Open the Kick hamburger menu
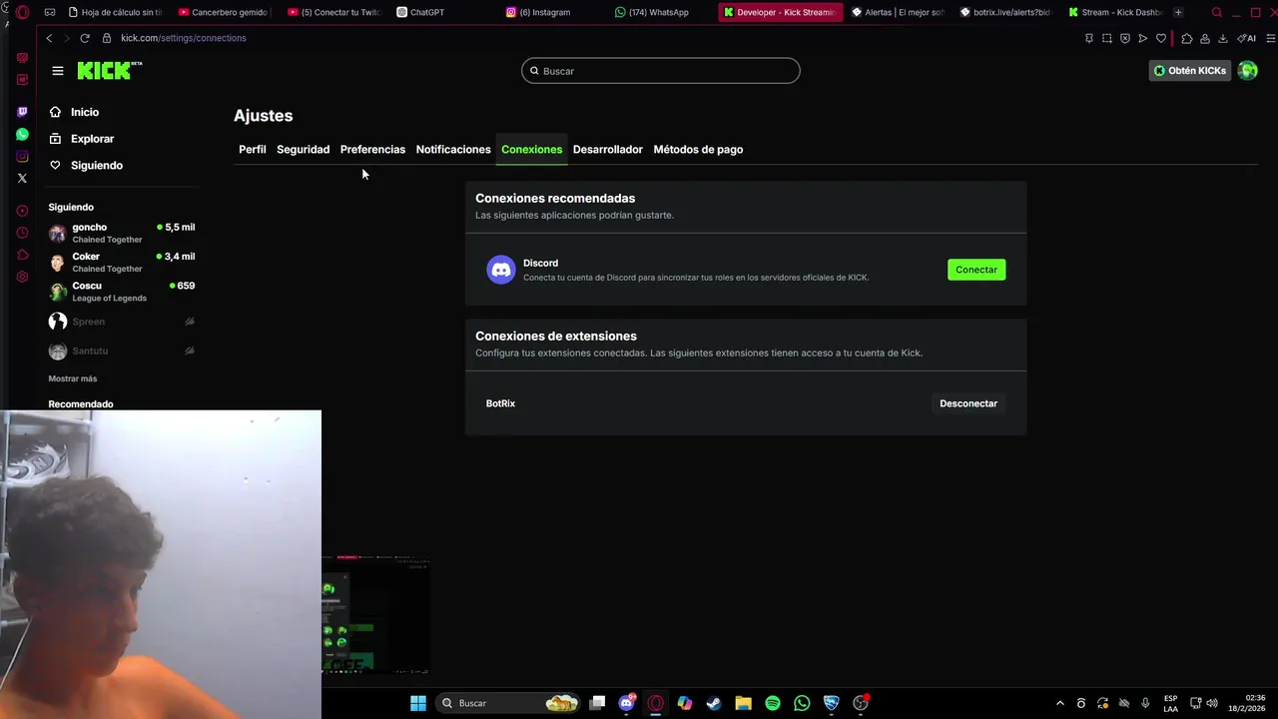 pos(58,71)
